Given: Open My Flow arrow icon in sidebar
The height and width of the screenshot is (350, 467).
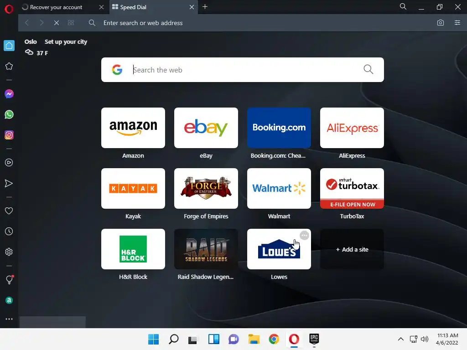Looking at the screenshot, I should pos(9,183).
